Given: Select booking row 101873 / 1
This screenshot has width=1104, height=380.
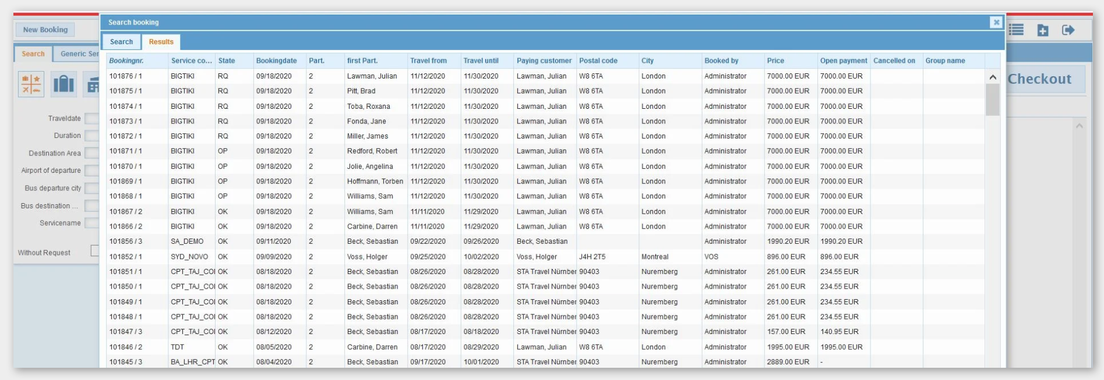Looking at the screenshot, I should pyautogui.click(x=545, y=122).
